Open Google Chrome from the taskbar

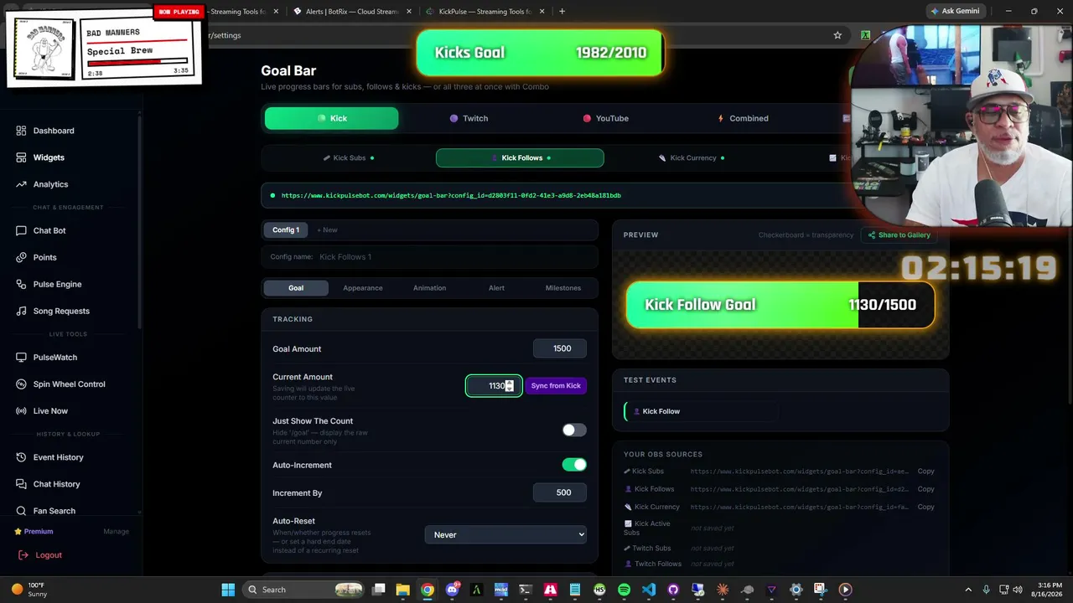(x=428, y=590)
